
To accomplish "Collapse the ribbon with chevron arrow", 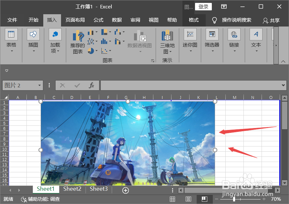I will click(283, 61).
